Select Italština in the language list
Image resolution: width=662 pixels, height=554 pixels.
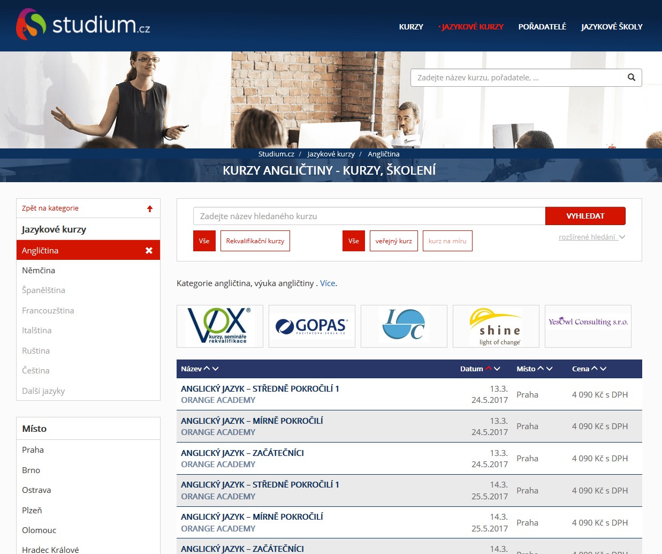[88, 331]
